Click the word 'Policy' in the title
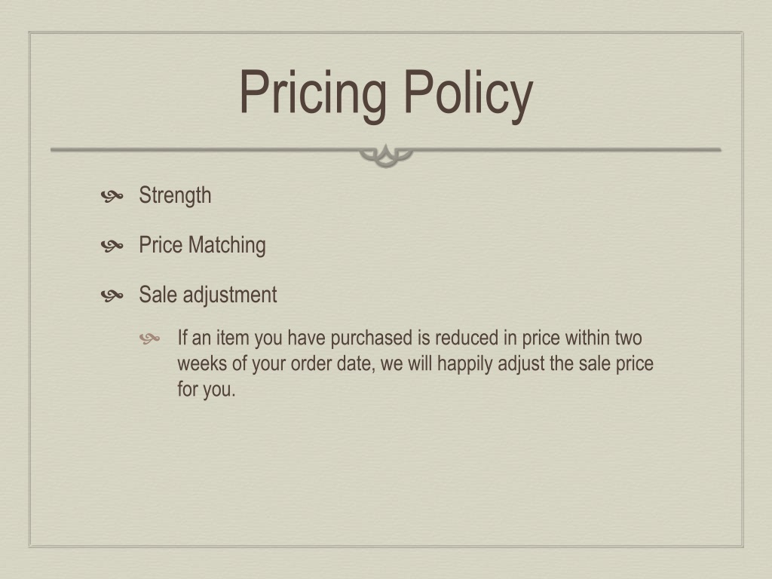Image resolution: width=772 pixels, height=579 pixels. tap(469, 93)
